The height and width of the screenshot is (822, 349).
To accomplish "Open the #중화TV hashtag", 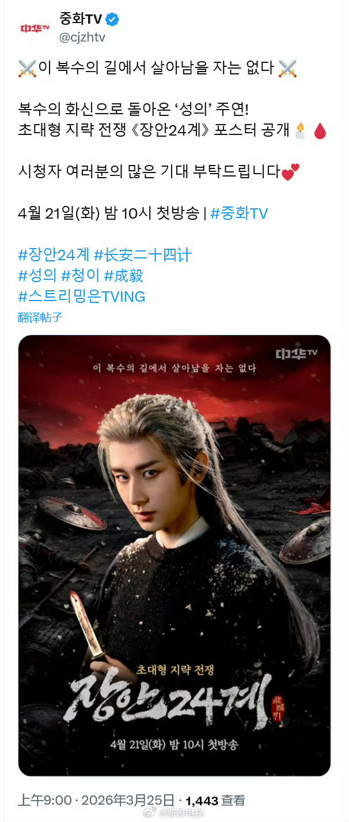I will (x=239, y=213).
